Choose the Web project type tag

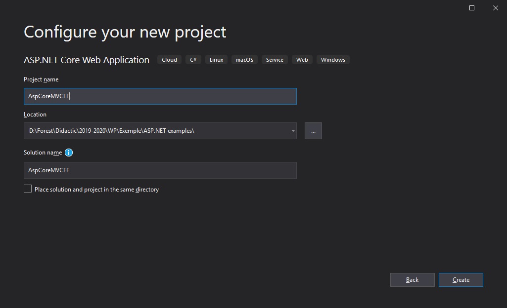point(302,60)
